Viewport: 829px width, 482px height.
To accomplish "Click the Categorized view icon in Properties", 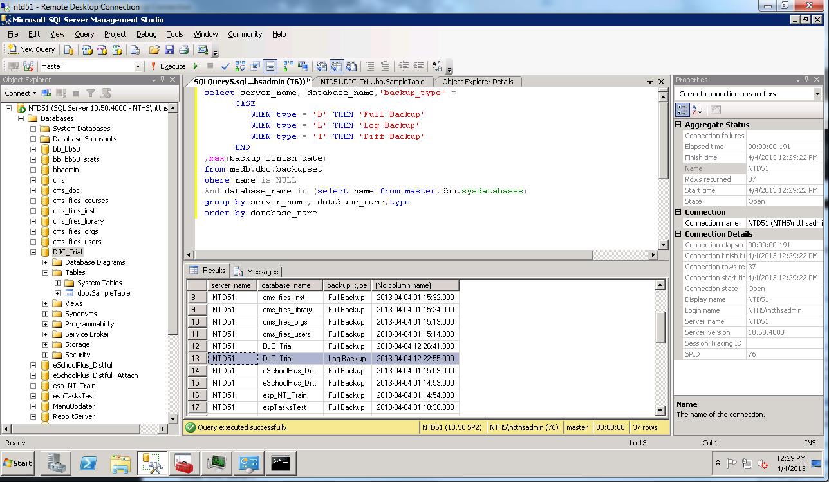I will pyautogui.click(x=682, y=110).
